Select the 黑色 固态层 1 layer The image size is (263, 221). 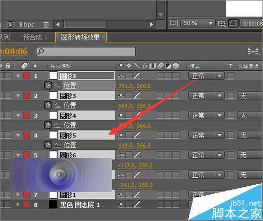coord(80,205)
